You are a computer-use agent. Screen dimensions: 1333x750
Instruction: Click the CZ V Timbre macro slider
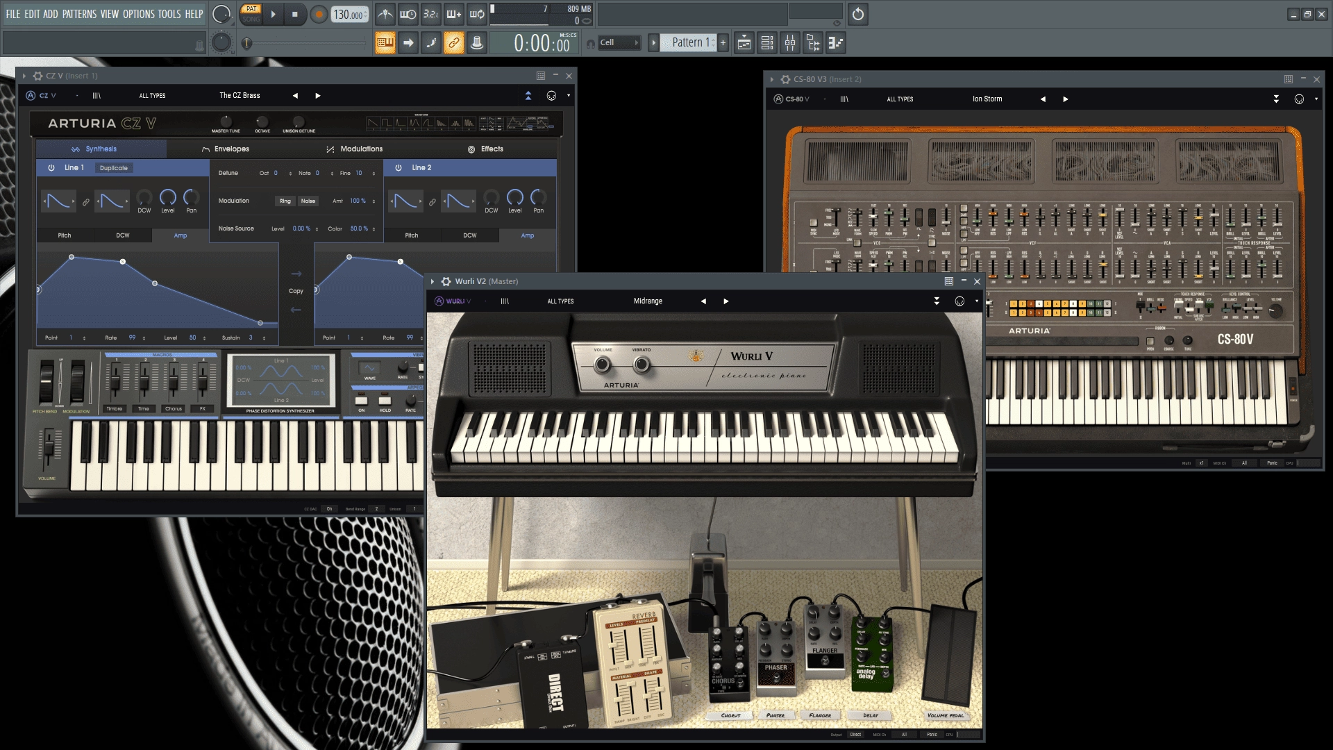115,379
